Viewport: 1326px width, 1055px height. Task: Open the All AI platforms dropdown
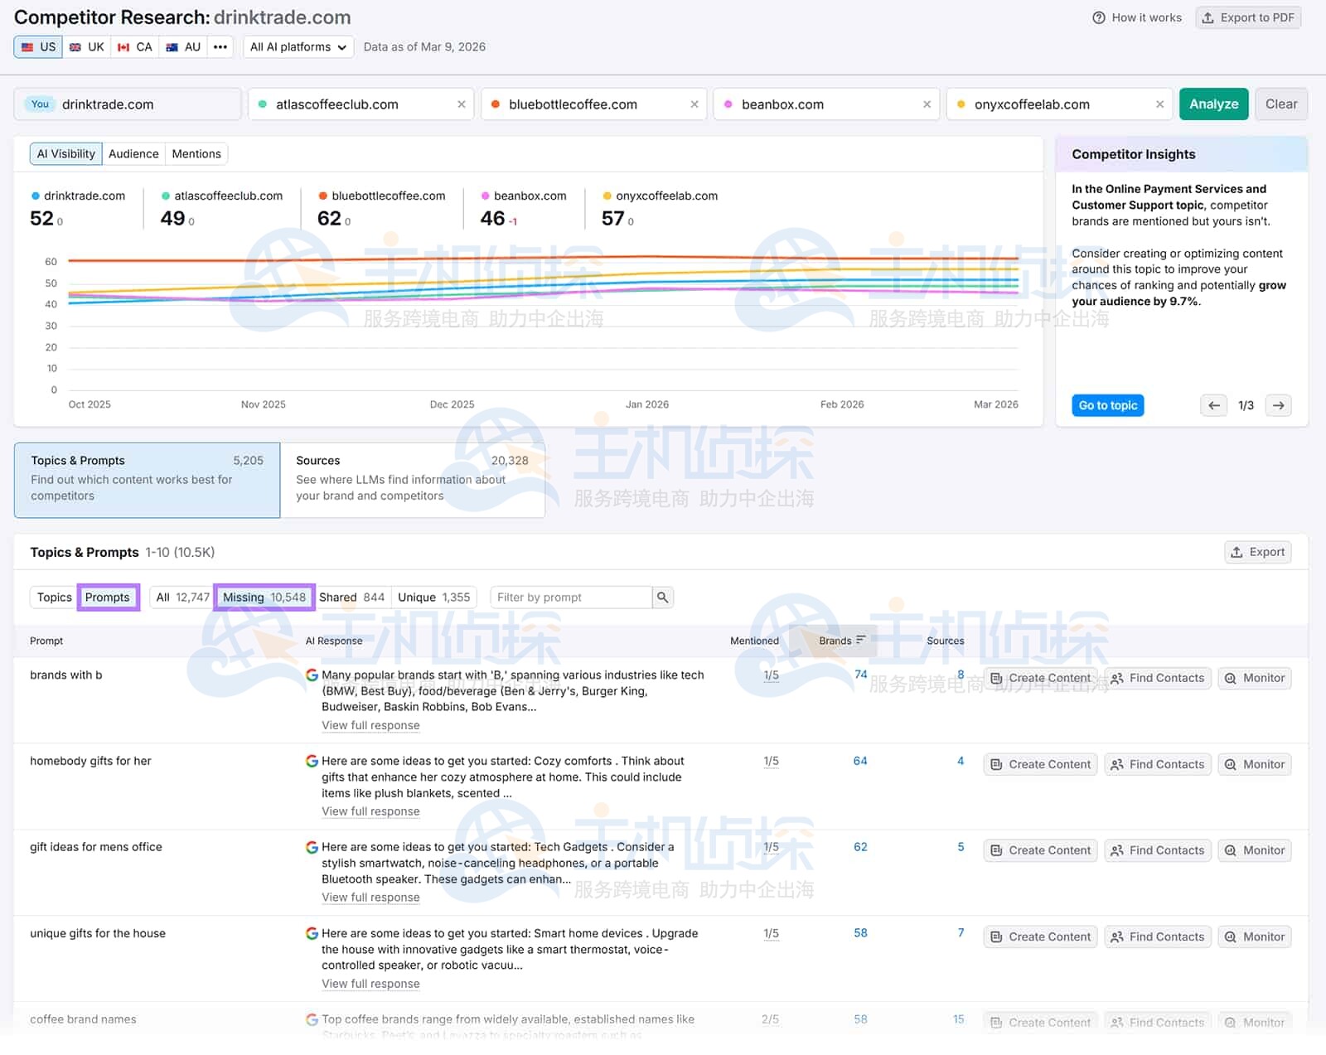pyautogui.click(x=298, y=47)
